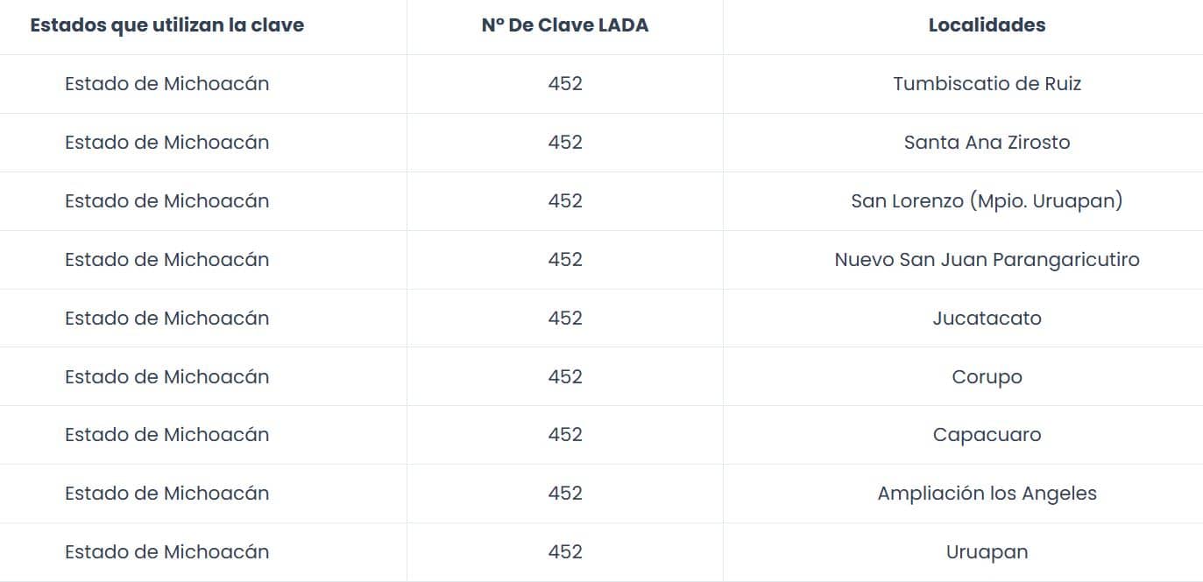Image resolution: width=1203 pixels, height=582 pixels.
Task: Click the 452 LADA code in Tumbiscatio row
Action: click(x=565, y=84)
